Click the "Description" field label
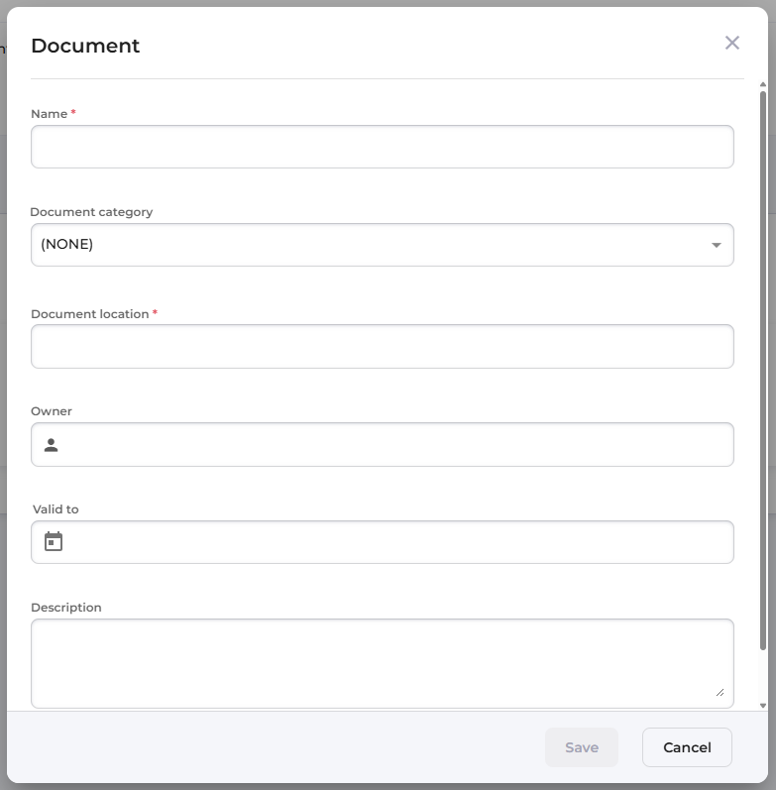The height and width of the screenshot is (790, 776). coord(66,608)
